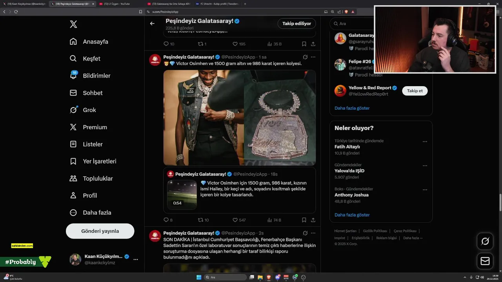Open Yer İşaretleri bookmarks
Viewport: 502px width, 282px height.
click(x=93, y=161)
